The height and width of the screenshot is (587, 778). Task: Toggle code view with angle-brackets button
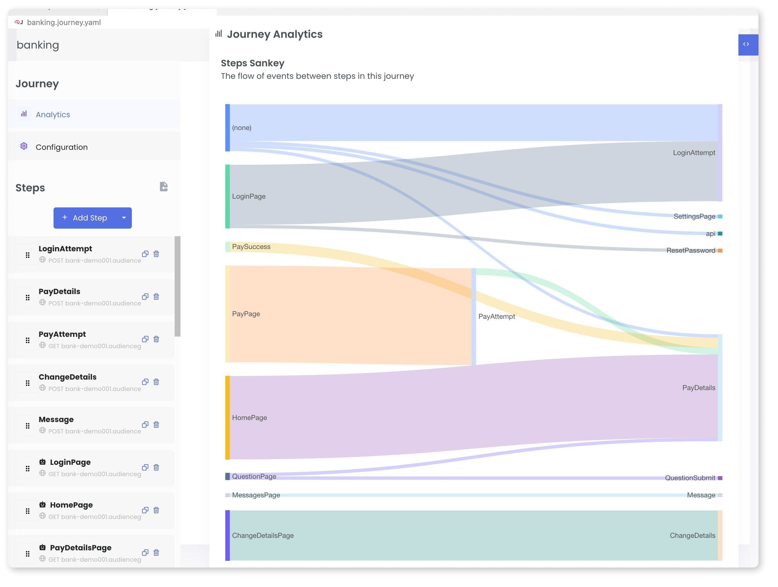tap(746, 44)
